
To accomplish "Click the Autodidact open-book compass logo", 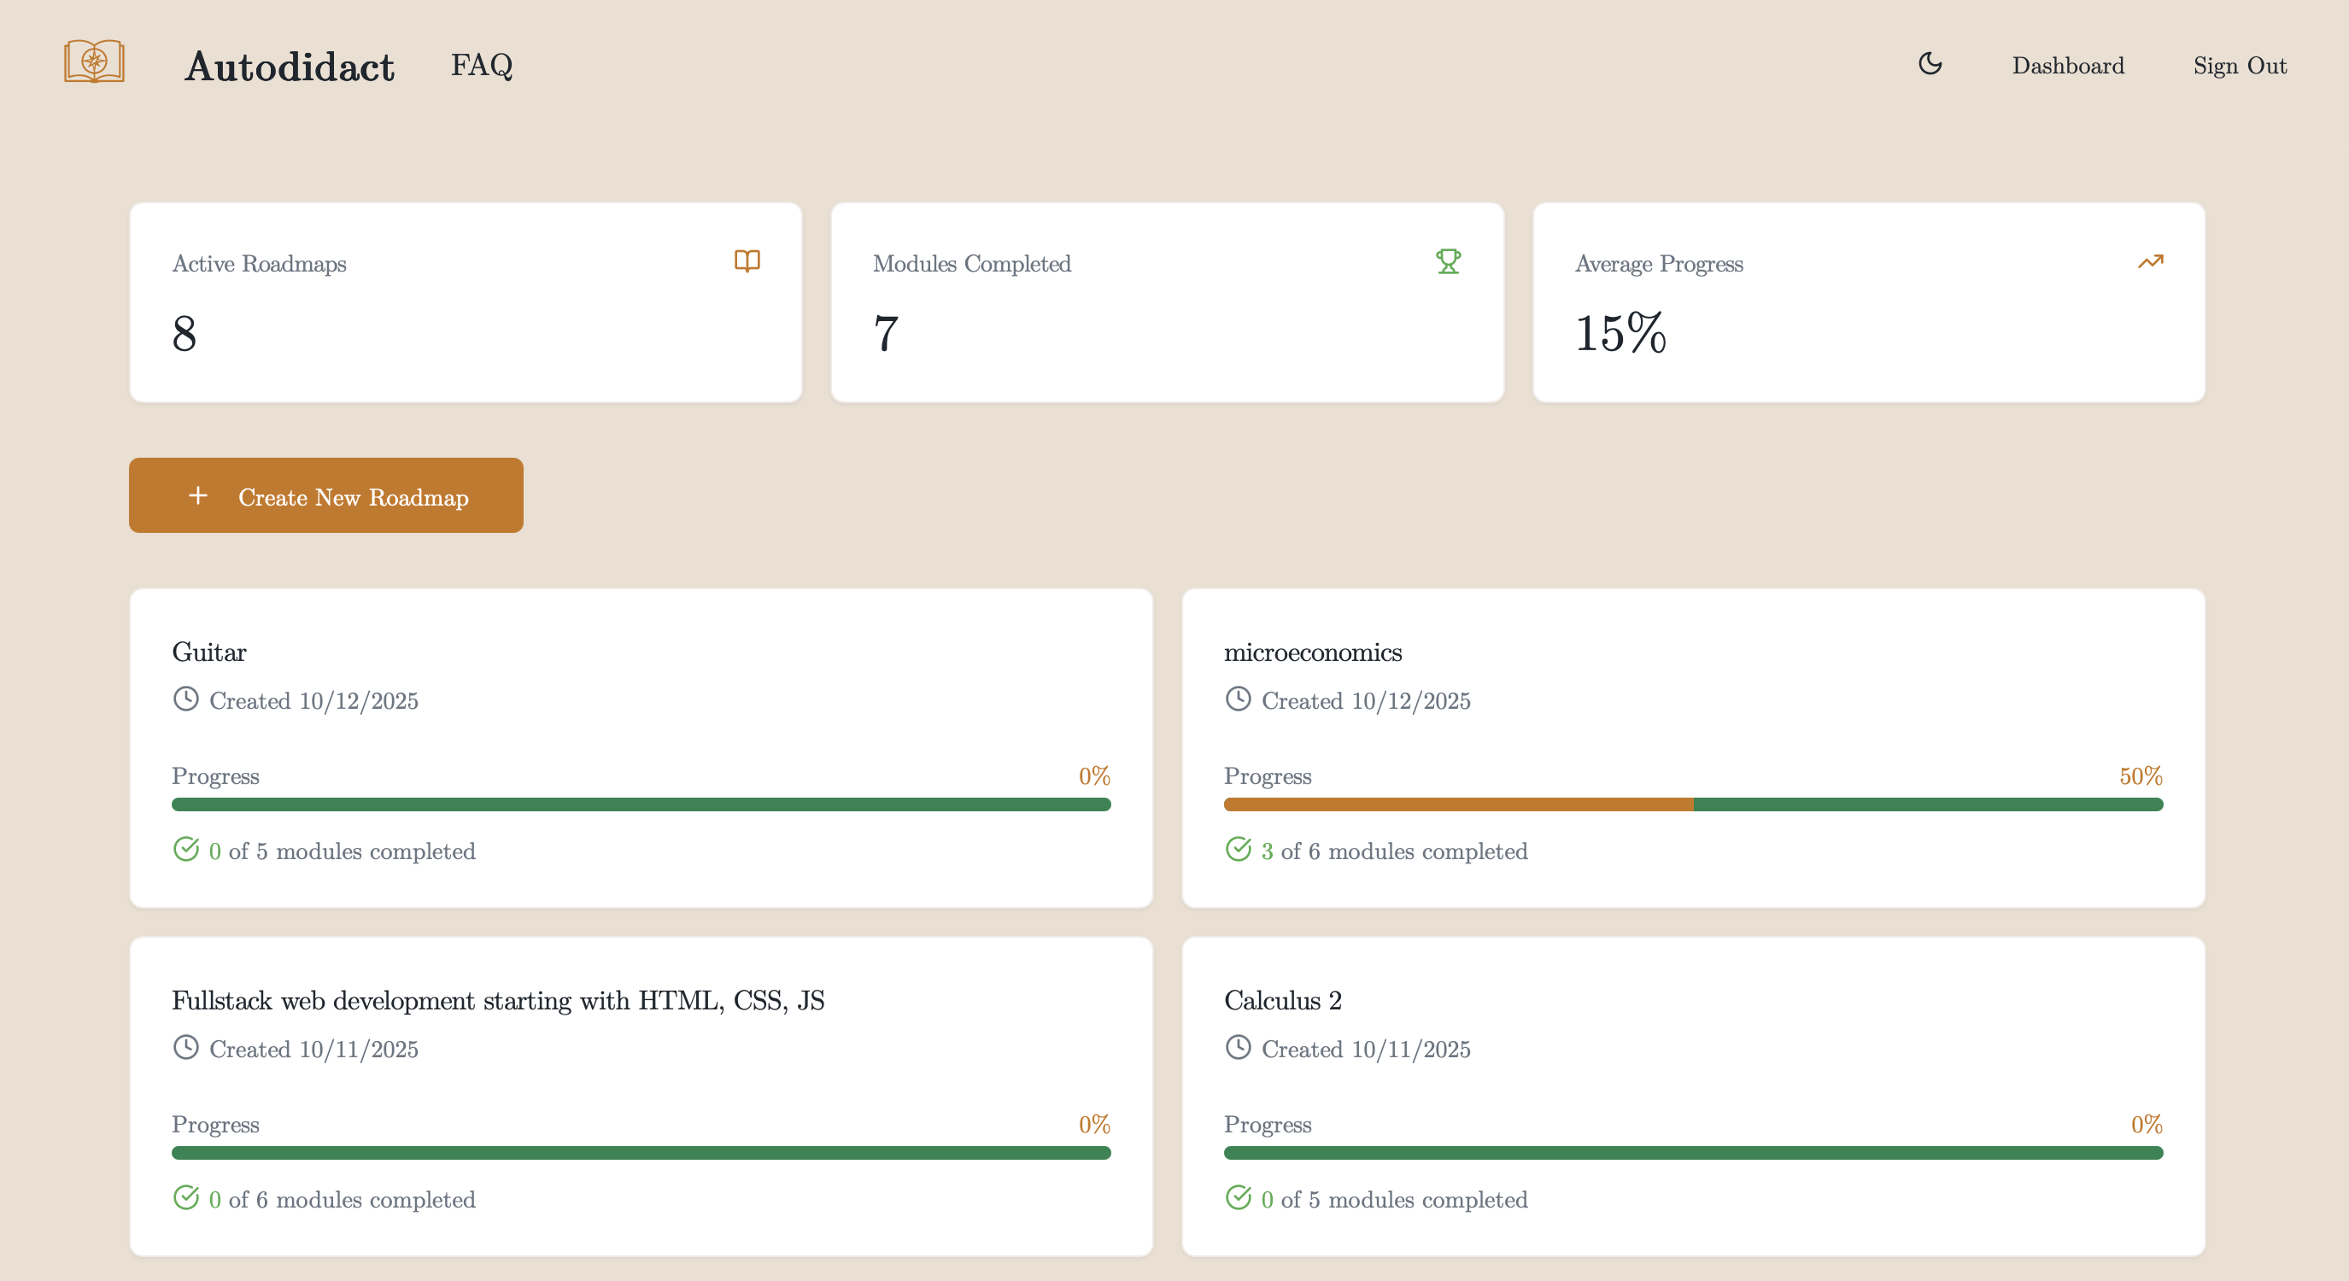I will 94,62.
